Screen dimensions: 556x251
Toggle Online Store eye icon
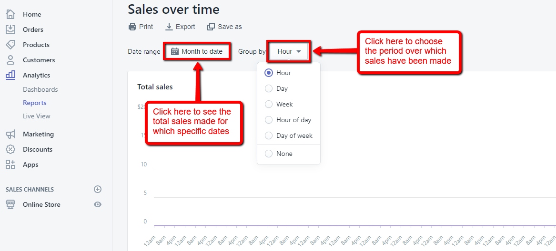coord(98,204)
